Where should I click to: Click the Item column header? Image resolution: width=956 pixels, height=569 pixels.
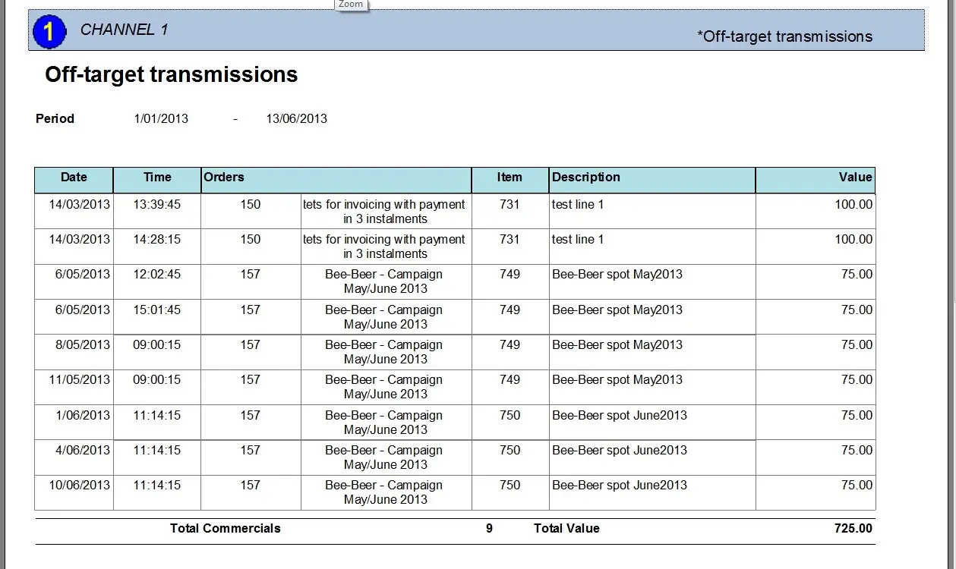point(510,178)
